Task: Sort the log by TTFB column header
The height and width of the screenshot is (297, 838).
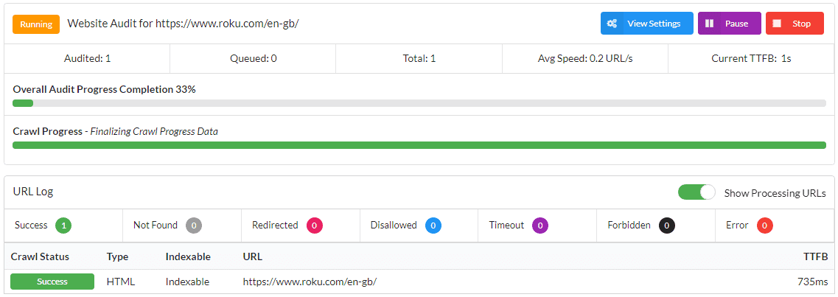Action: [x=815, y=256]
